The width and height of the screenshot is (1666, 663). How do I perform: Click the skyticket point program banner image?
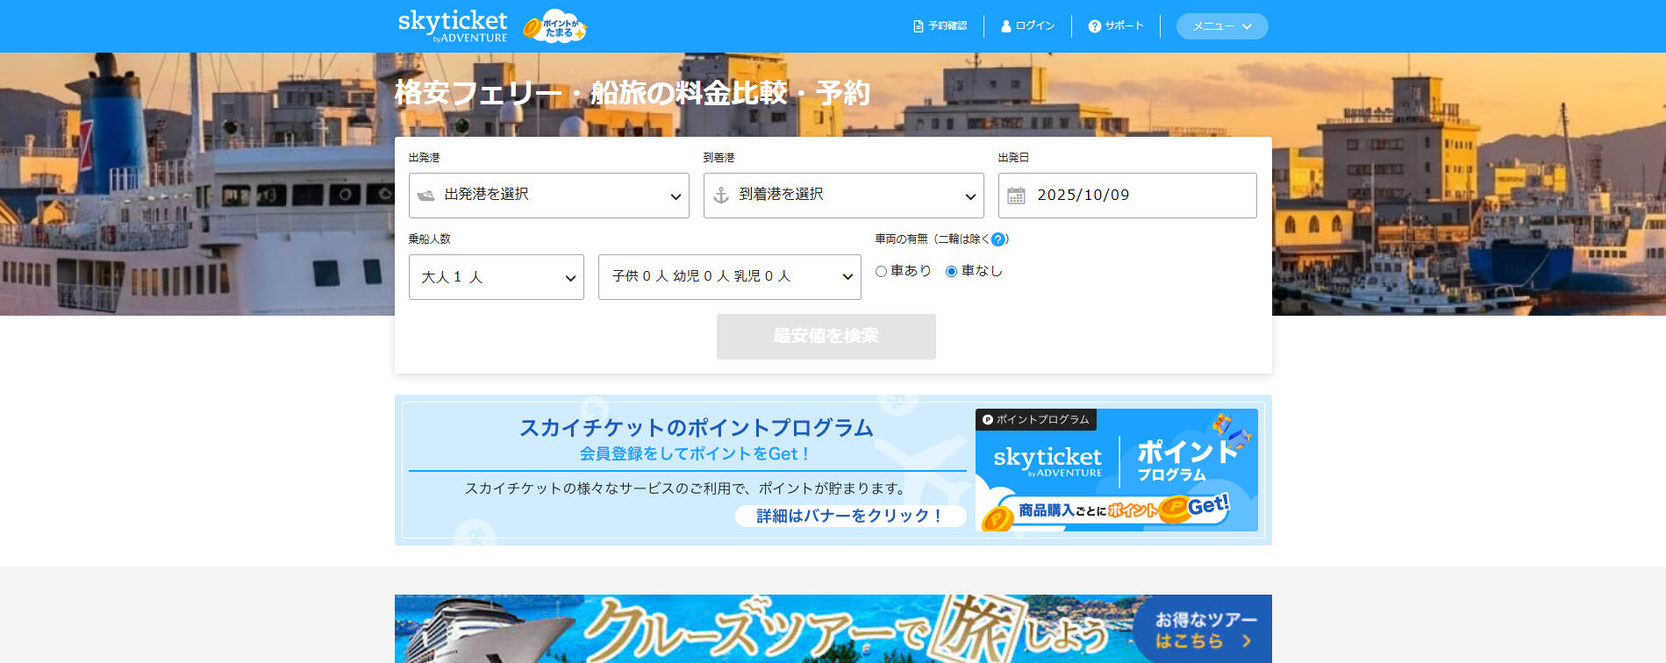click(x=1116, y=470)
